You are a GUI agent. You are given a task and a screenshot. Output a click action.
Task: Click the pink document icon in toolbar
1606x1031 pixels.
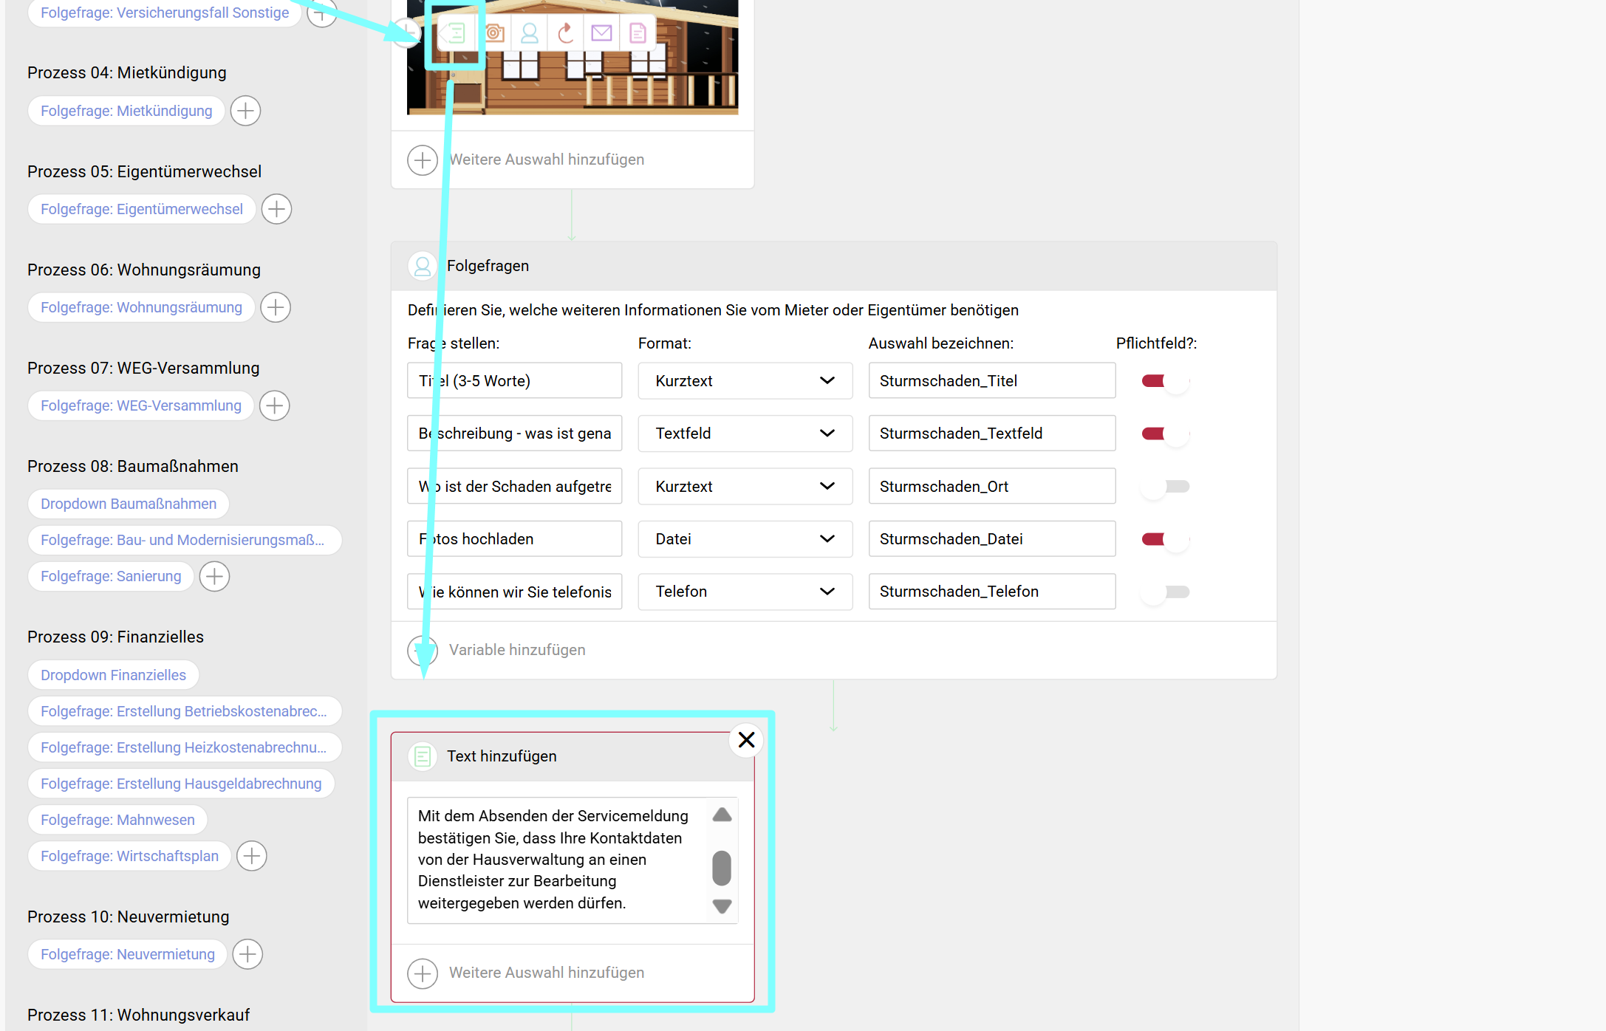point(638,33)
